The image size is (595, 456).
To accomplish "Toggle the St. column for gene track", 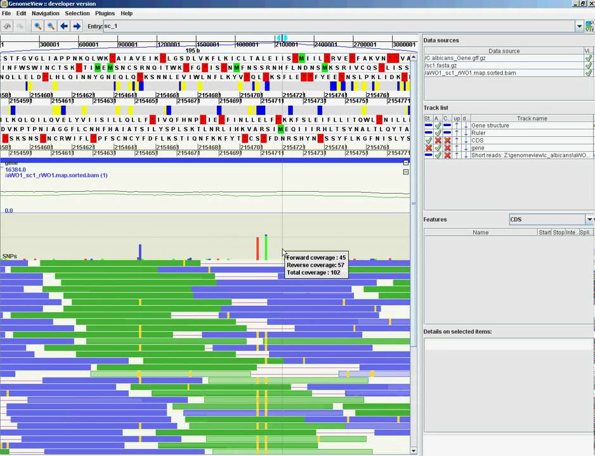I will pos(429,148).
